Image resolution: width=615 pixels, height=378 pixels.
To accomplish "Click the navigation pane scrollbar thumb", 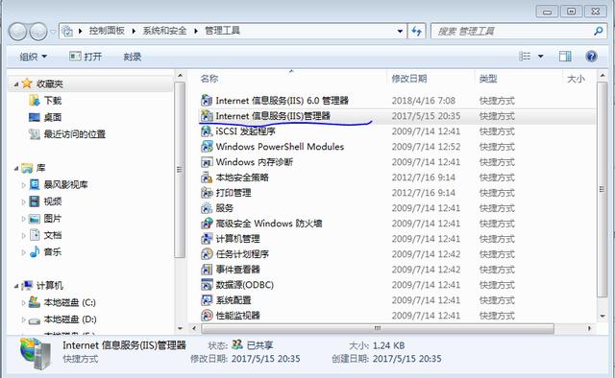I will [x=180, y=170].
